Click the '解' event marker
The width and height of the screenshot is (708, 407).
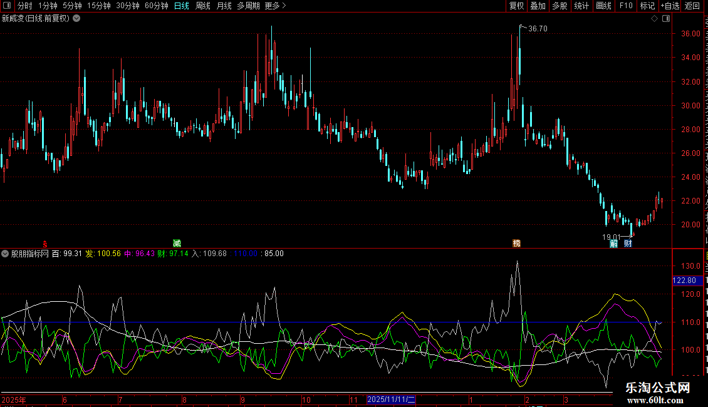(613, 244)
